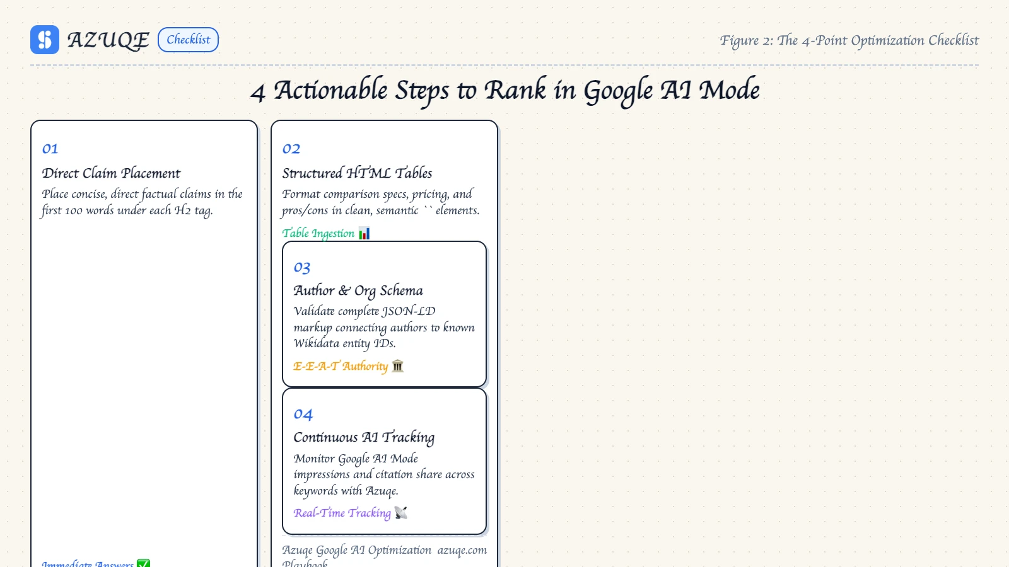This screenshot has height=567, width=1009.
Task: Click the Table Ingestion label
Action: point(318,234)
